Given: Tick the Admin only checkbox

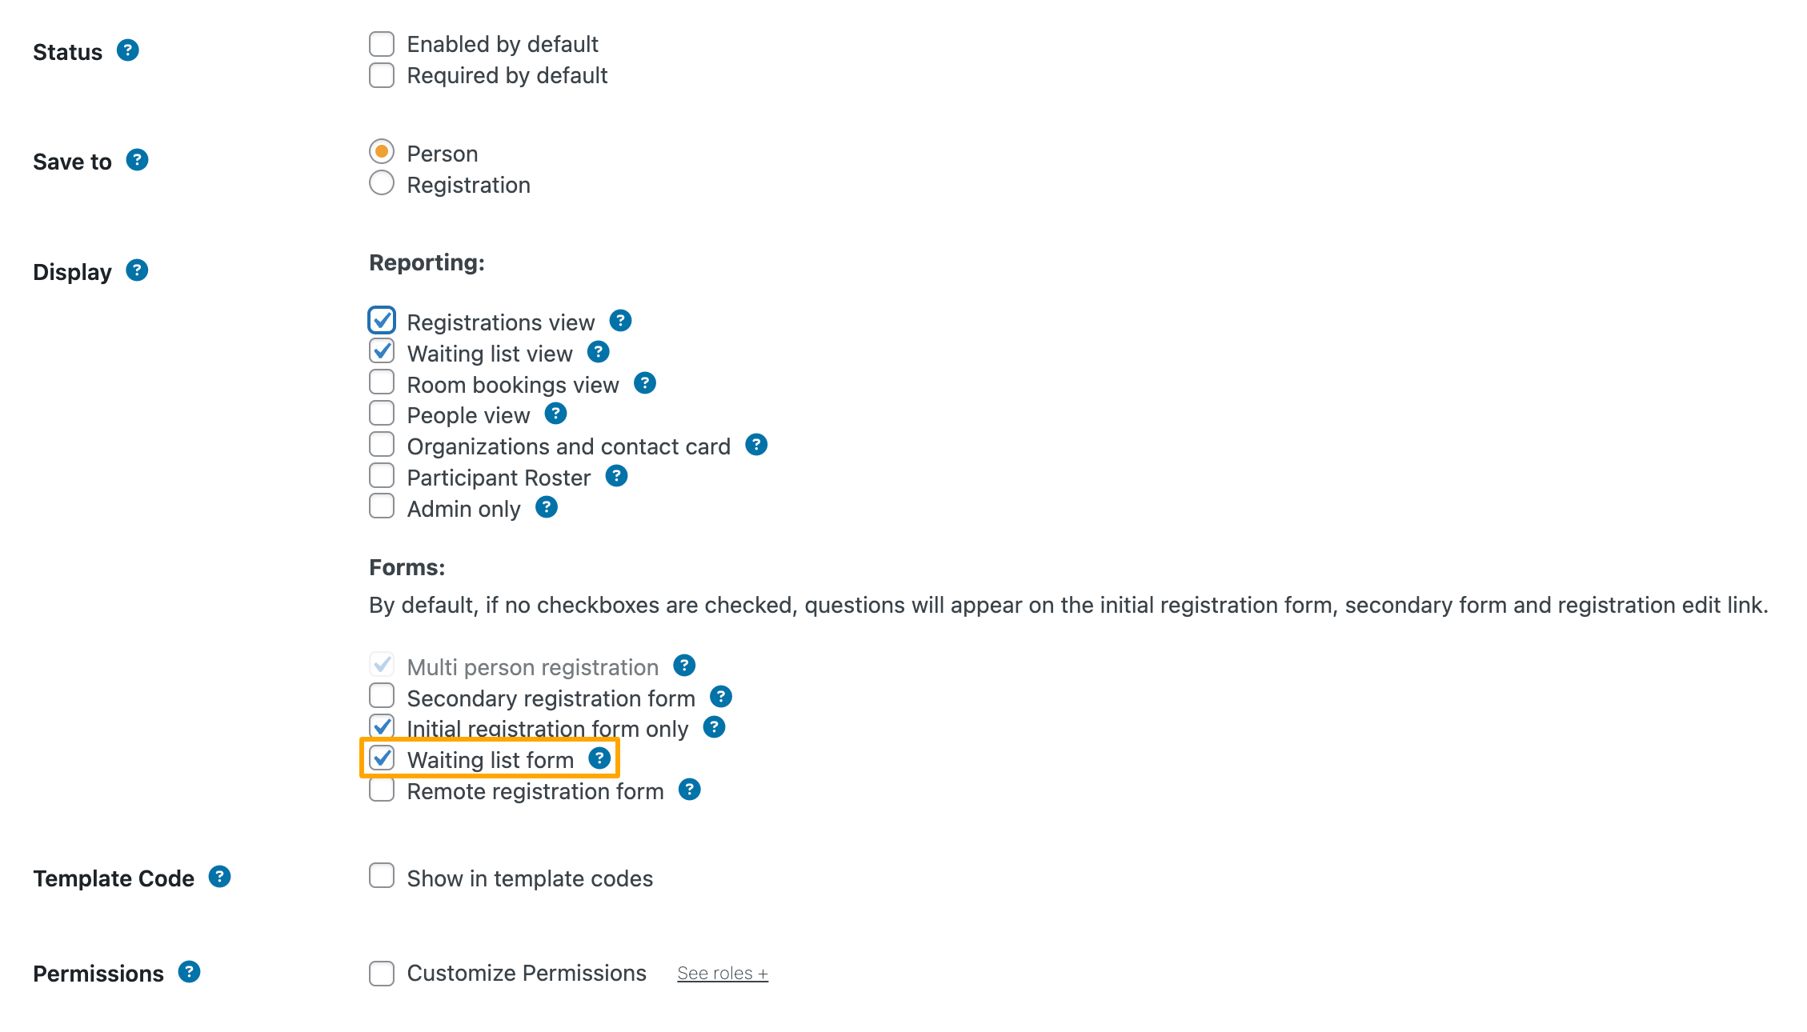Looking at the screenshot, I should tap(382, 506).
